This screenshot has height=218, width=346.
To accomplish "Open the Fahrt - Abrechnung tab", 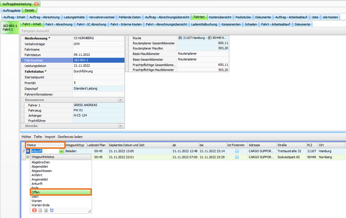I will pyautogui.click(x=59, y=24).
